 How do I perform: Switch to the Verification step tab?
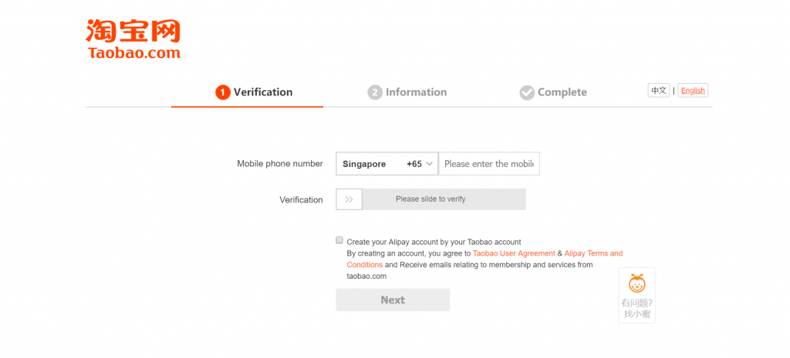255,92
